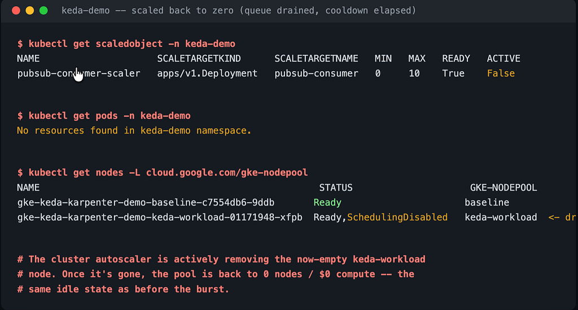Screen dimensions: 578x310
Task: Click the False value under ACTIVE
Action: click(501, 73)
